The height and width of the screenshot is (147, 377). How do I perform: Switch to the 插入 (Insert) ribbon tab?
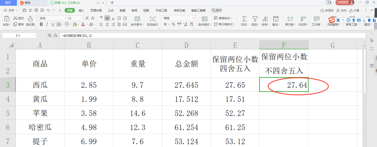coord(81,10)
